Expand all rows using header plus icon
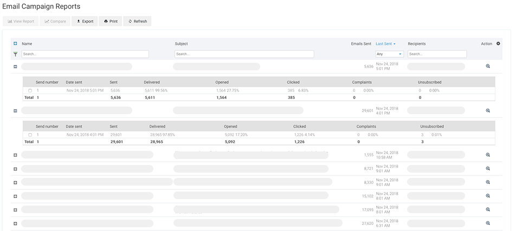Image resolution: width=515 pixels, height=231 pixels. tap(15, 44)
